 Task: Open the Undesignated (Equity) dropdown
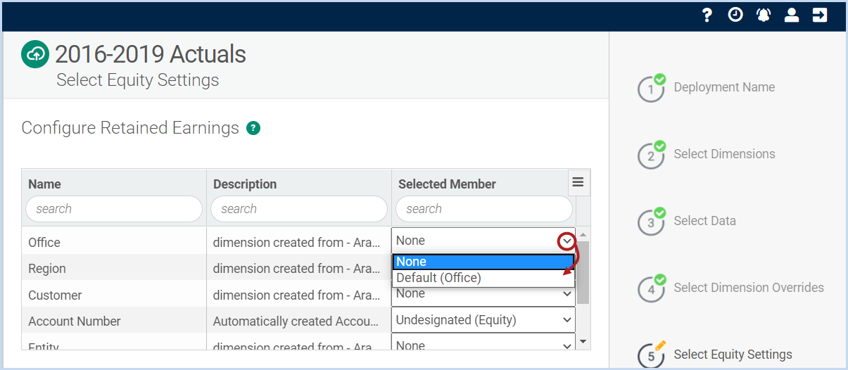483,320
